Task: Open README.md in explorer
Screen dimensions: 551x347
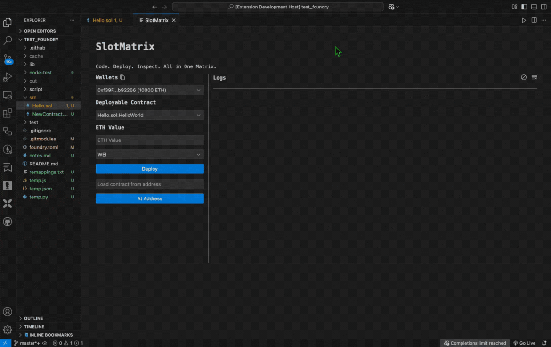Action: click(49, 164)
